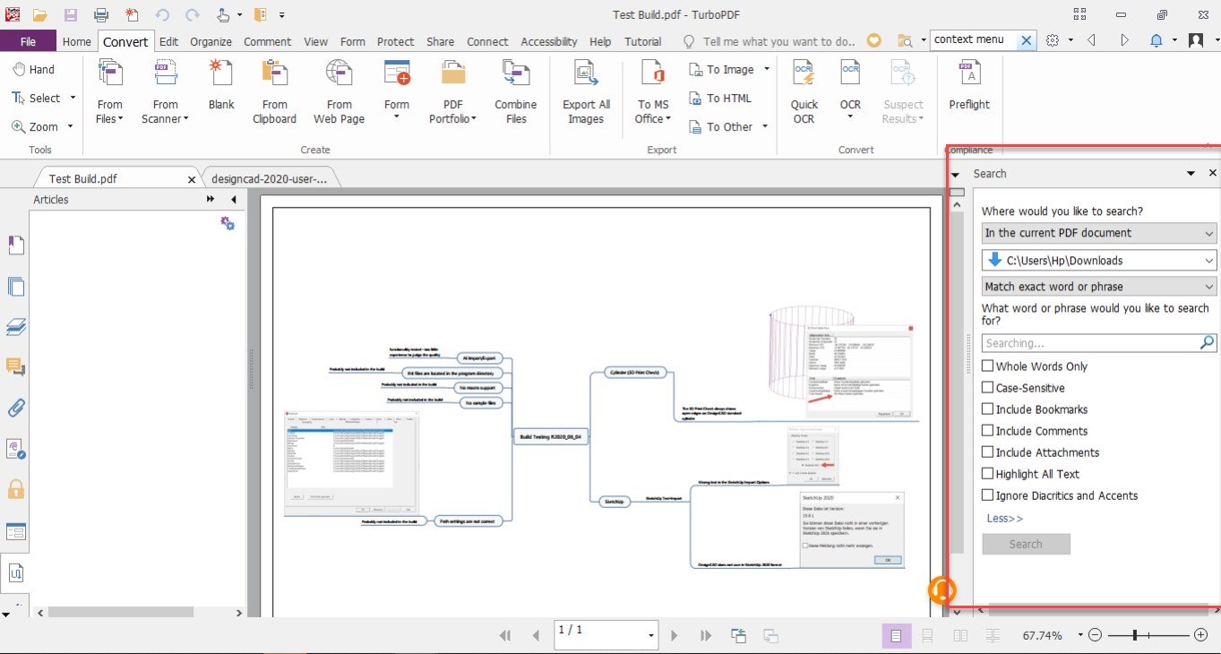This screenshot has width=1221, height=654.
Task: Click the print icon in title bar
Action: 101,15
